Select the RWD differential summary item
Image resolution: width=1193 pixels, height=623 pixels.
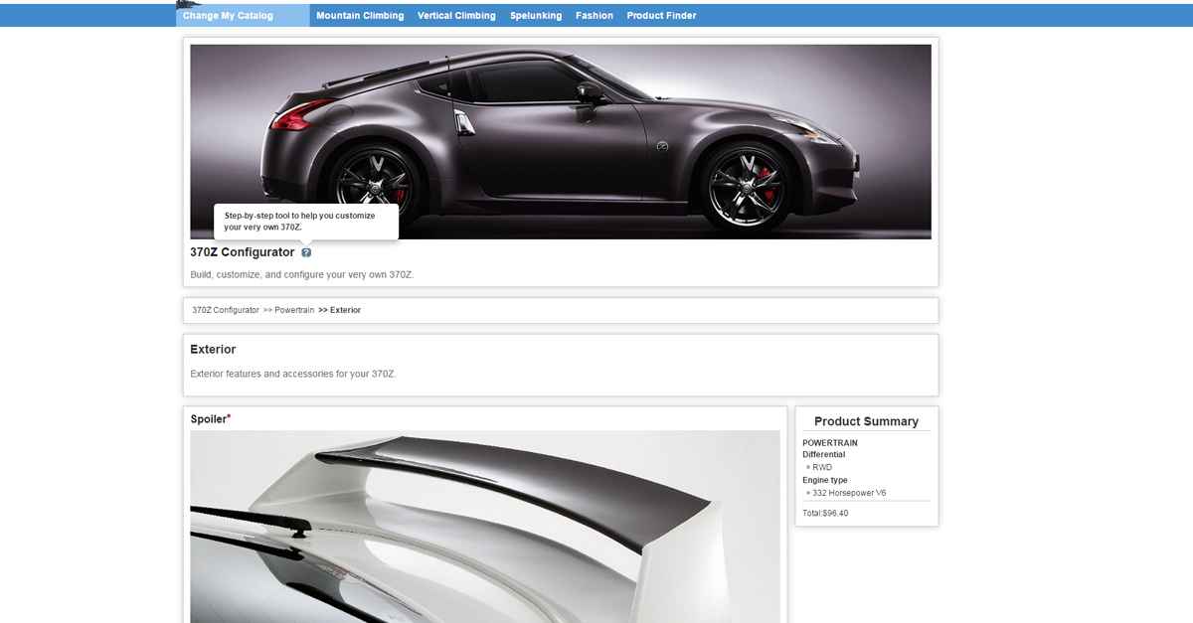[x=822, y=467]
